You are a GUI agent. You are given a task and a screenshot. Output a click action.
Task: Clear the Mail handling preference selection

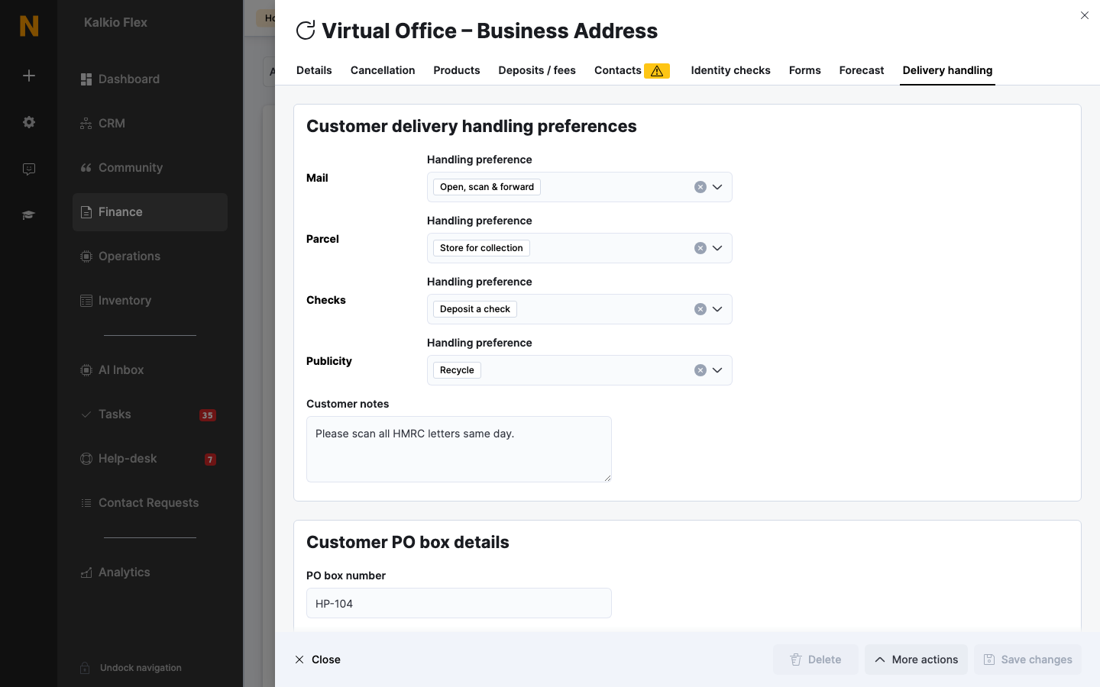700,187
